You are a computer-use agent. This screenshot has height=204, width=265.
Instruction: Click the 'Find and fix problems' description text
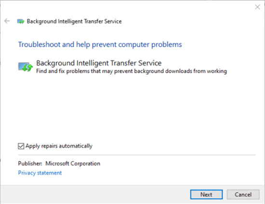pyautogui.click(x=132, y=71)
